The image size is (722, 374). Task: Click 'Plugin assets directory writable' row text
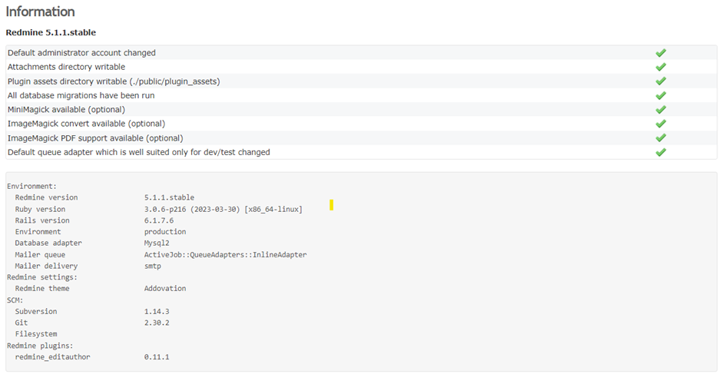click(x=114, y=81)
